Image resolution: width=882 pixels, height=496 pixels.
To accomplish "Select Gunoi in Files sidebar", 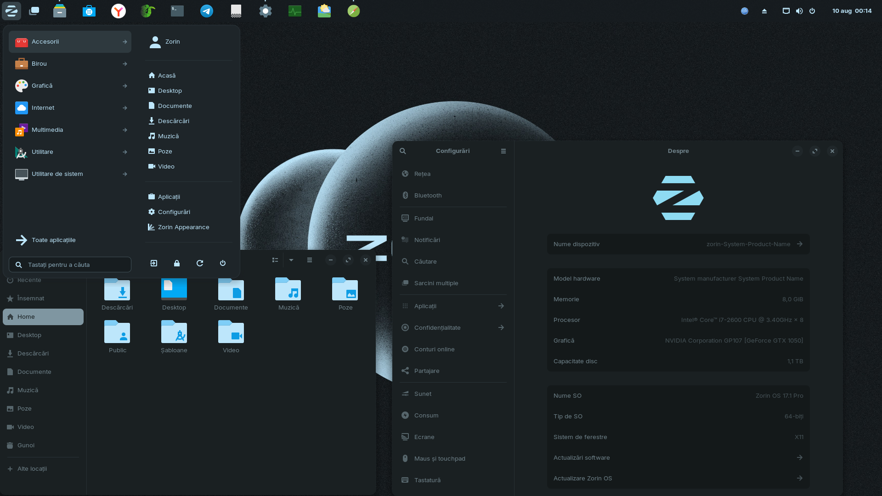I will [43, 445].
